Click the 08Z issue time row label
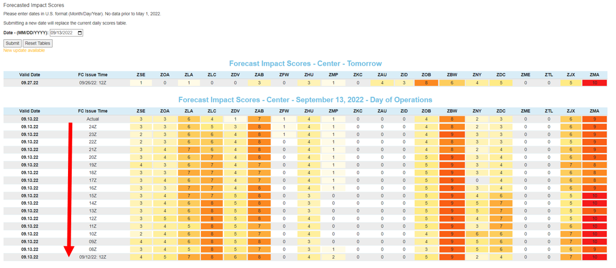Image resolution: width=616 pixels, height=268 pixels. click(x=92, y=249)
